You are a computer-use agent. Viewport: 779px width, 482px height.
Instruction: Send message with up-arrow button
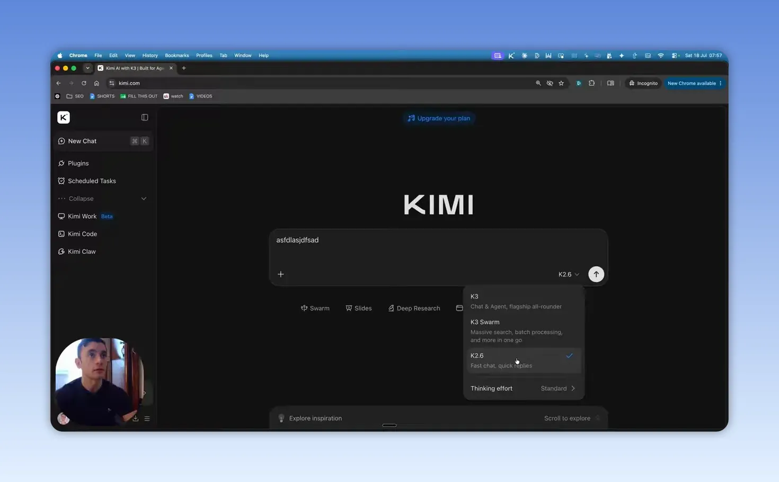pos(596,274)
